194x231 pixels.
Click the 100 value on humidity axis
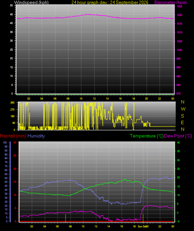click(x=5, y=142)
